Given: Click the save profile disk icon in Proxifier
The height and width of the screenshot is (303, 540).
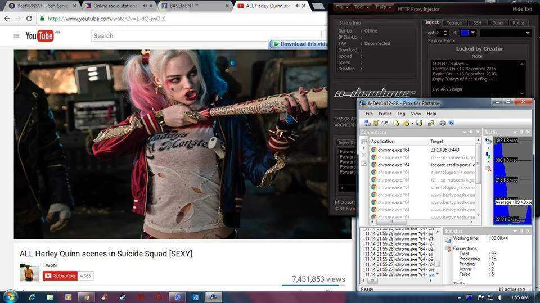Looking at the screenshot, I should pyautogui.click(x=419, y=123).
